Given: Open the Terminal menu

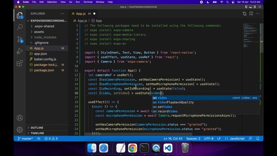Looking at the screenshot, I should [88, 2].
